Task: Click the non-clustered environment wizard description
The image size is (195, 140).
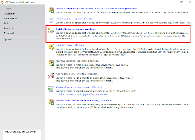Action: coord(122,12)
